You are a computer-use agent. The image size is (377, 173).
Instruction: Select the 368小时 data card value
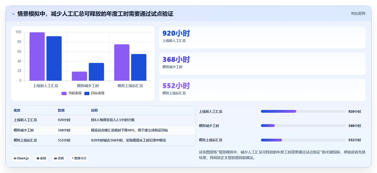click(176, 59)
